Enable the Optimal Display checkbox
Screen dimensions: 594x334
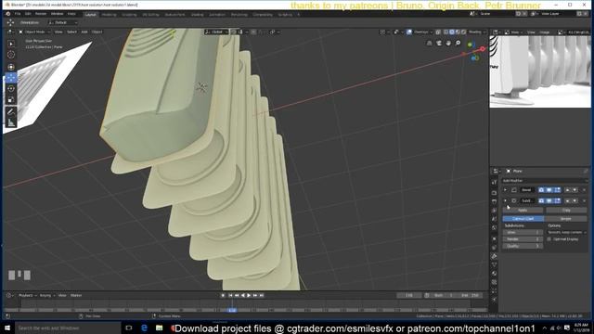[x=549, y=239]
